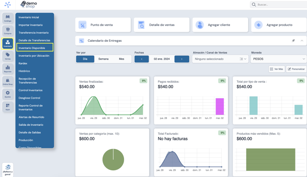Select the Ventas tag icon
The width and height of the screenshot is (307, 177).
click(8, 56)
